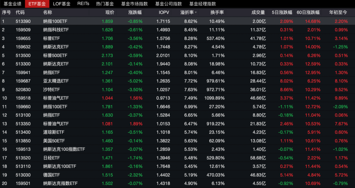Click volume 46.83亿 of 德国ETF

pos(258,175)
